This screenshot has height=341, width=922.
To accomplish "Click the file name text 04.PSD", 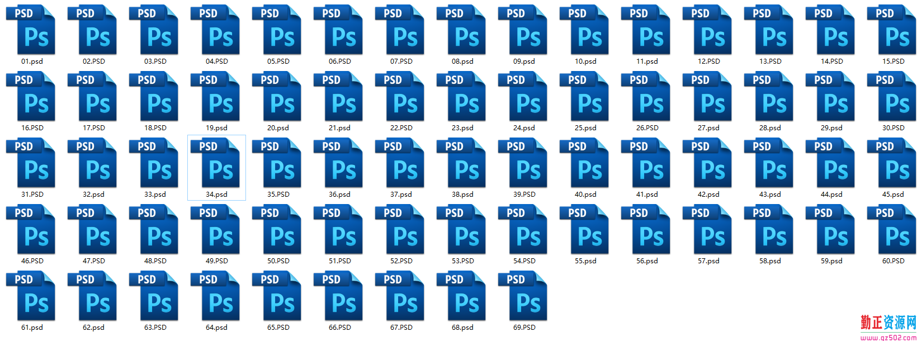I will point(217,61).
